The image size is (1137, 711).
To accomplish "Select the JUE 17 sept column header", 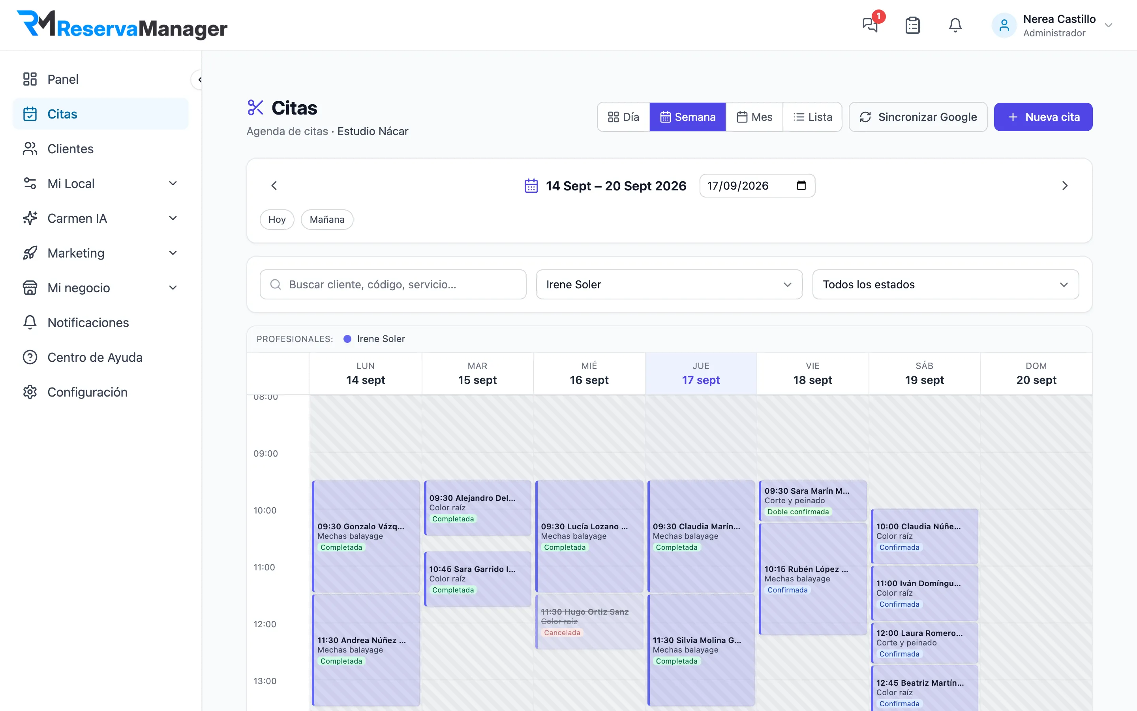I will pyautogui.click(x=701, y=373).
